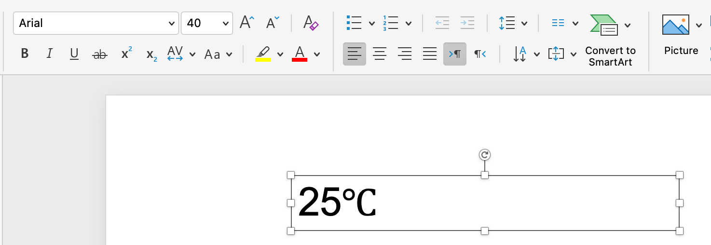
Task: Toggle underline formatting
Action: [x=74, y=54]
